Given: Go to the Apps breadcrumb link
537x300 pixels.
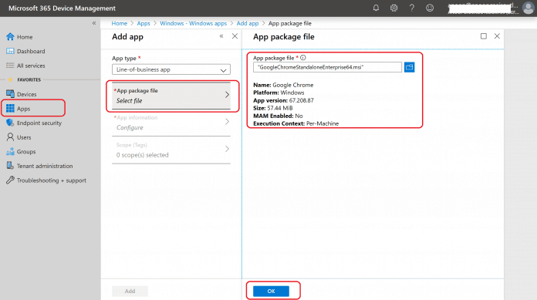Looking at the screenshot, I should (x=144, y=23).
